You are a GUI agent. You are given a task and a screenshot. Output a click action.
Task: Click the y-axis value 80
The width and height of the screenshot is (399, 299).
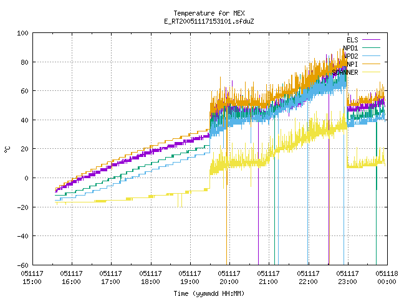24,62
